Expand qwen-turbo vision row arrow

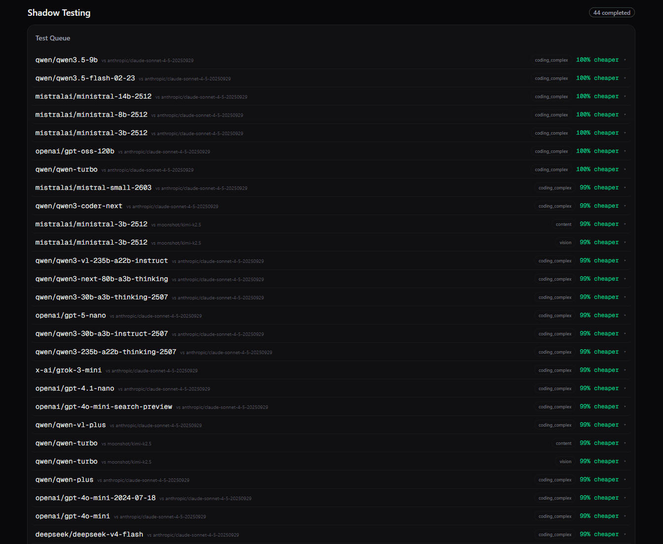click(x=625, y=462)
